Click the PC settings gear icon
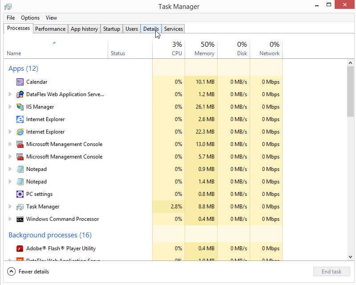Viewport: 356px width, 285px height. pos(20,194)
